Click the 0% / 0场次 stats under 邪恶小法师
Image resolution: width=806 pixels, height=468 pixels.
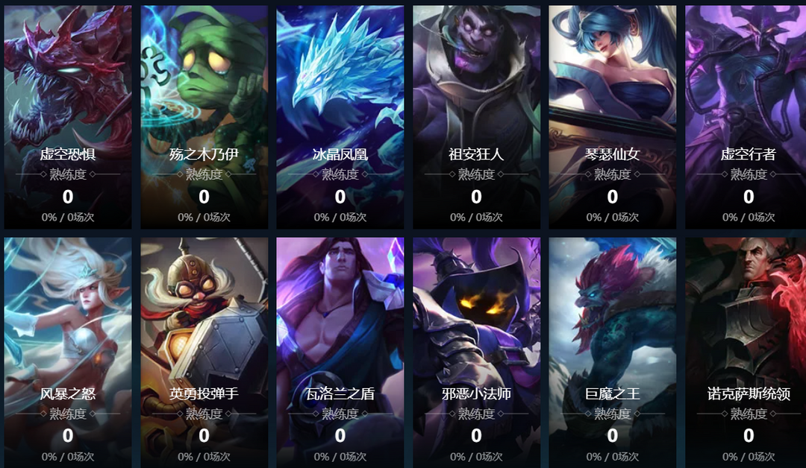click(476, 457)
